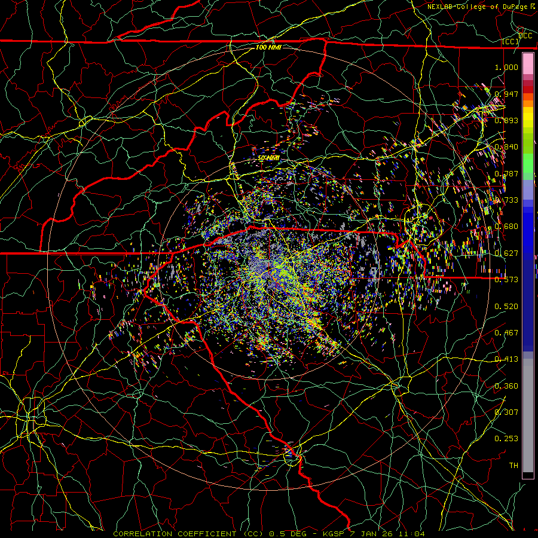Click the 0.307 scale value

[506, 412]
